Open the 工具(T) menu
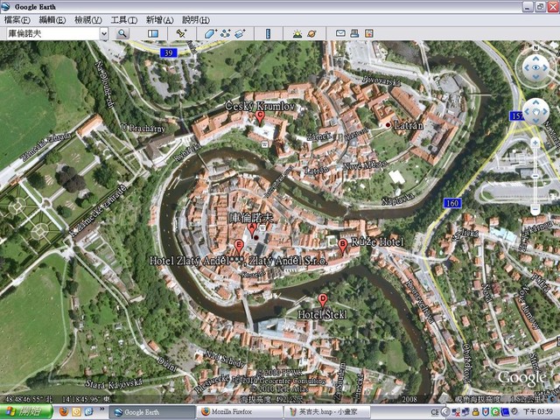Screen dimensions: 560x420 click(x=124, y=20)
